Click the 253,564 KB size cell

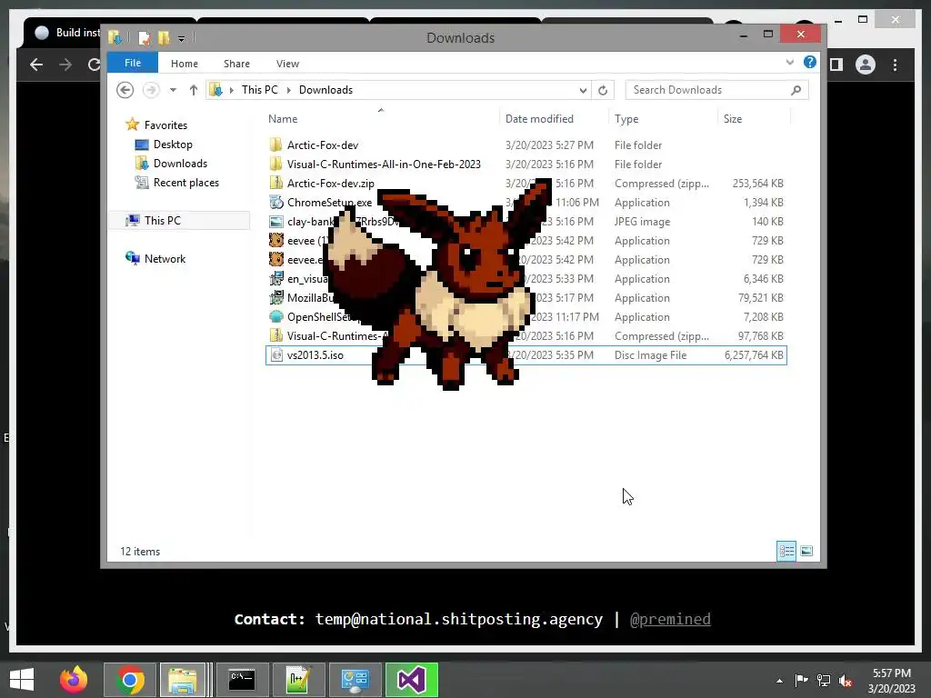(757, 184)
